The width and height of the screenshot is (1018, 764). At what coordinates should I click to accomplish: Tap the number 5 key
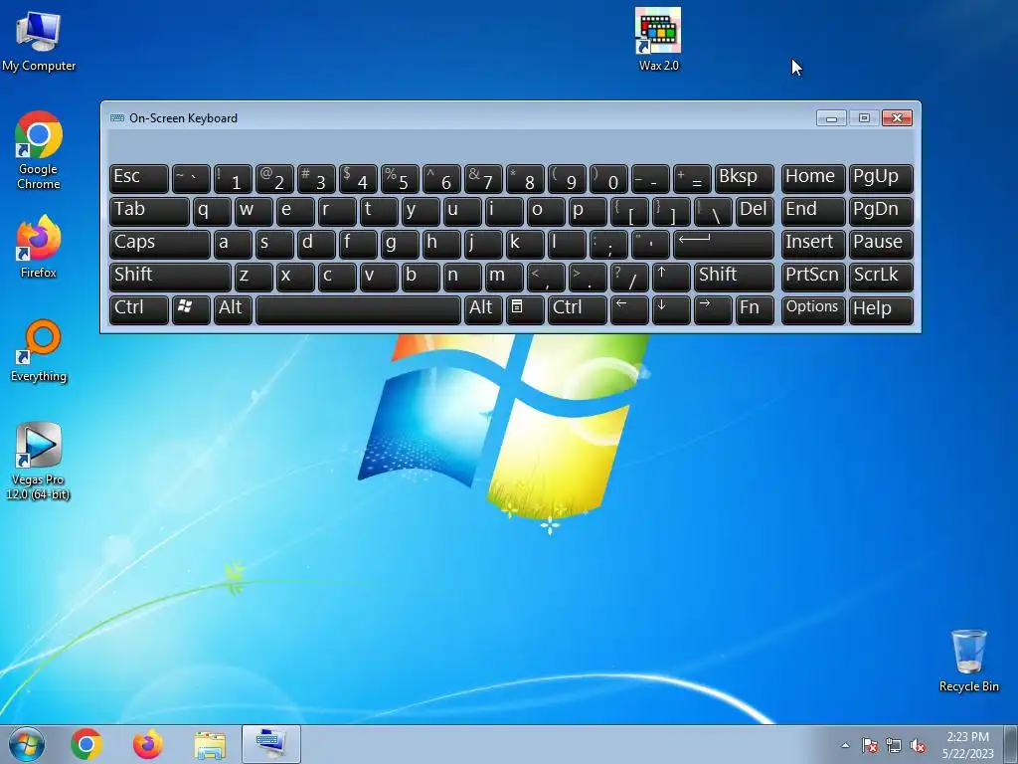tap(400, 179)
